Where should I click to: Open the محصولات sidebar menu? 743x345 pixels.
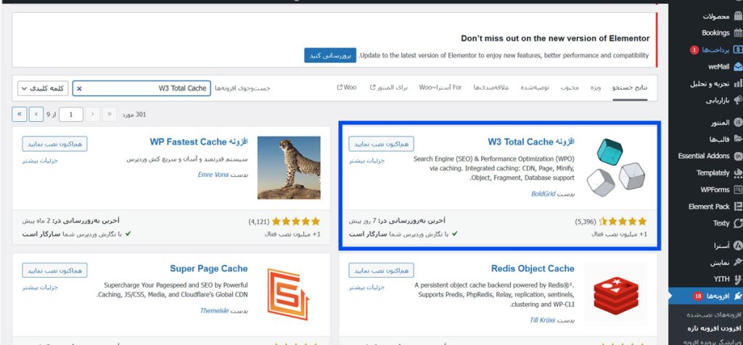point(715,16)
